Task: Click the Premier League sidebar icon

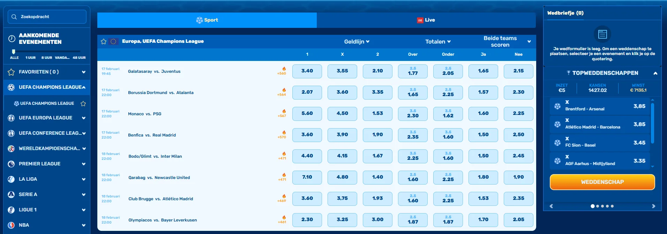Action: click(x=11, y=164)
